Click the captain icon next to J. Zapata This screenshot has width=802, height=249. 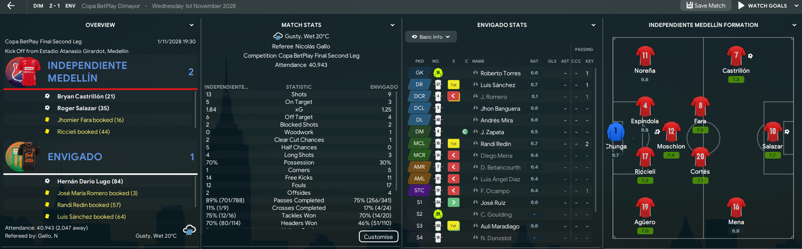coord(465,132)
